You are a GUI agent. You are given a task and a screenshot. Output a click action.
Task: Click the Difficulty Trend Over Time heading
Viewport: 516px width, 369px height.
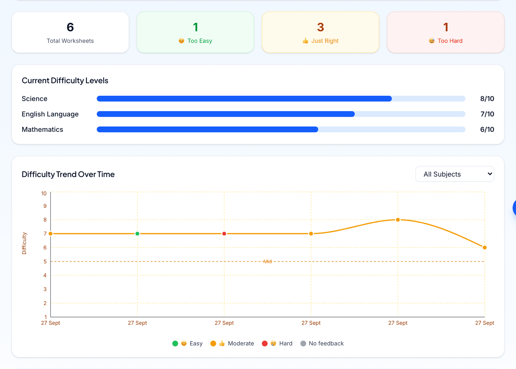tap(68, 175)
